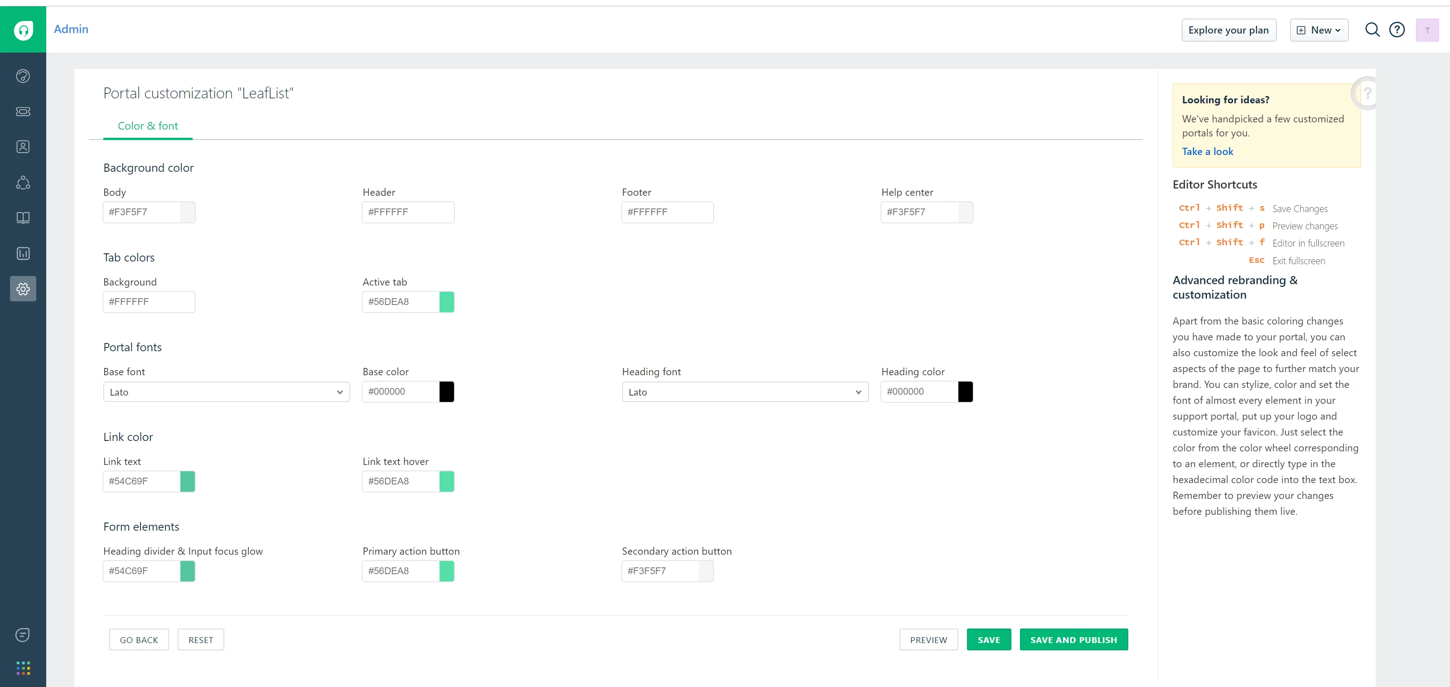The width and height of the screenshot is (1450, 687).
Task: Click the Exit fullscreen shortcut text
Action: tap(1299, 261)
